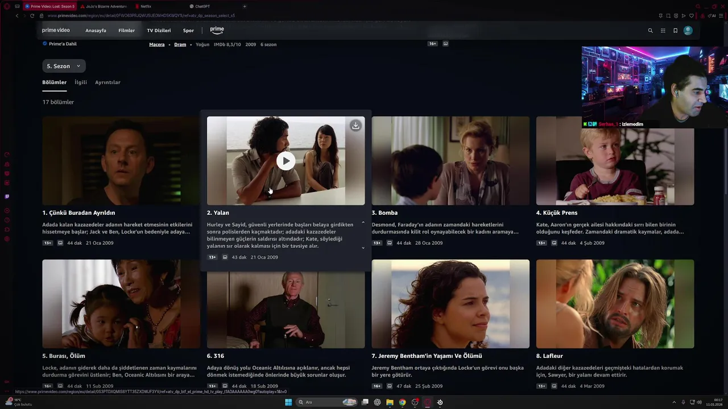The image size is (728, 409).
Task: Click the Prime Video logo
Action: (56, 30)
